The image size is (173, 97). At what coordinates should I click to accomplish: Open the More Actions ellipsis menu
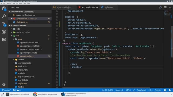click(x=170, y=7)
